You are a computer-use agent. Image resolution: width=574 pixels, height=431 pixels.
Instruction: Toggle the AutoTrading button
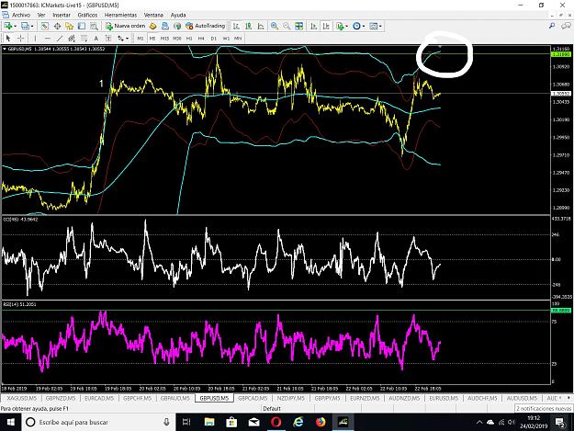pyautogui.click(x=205, y=26)
